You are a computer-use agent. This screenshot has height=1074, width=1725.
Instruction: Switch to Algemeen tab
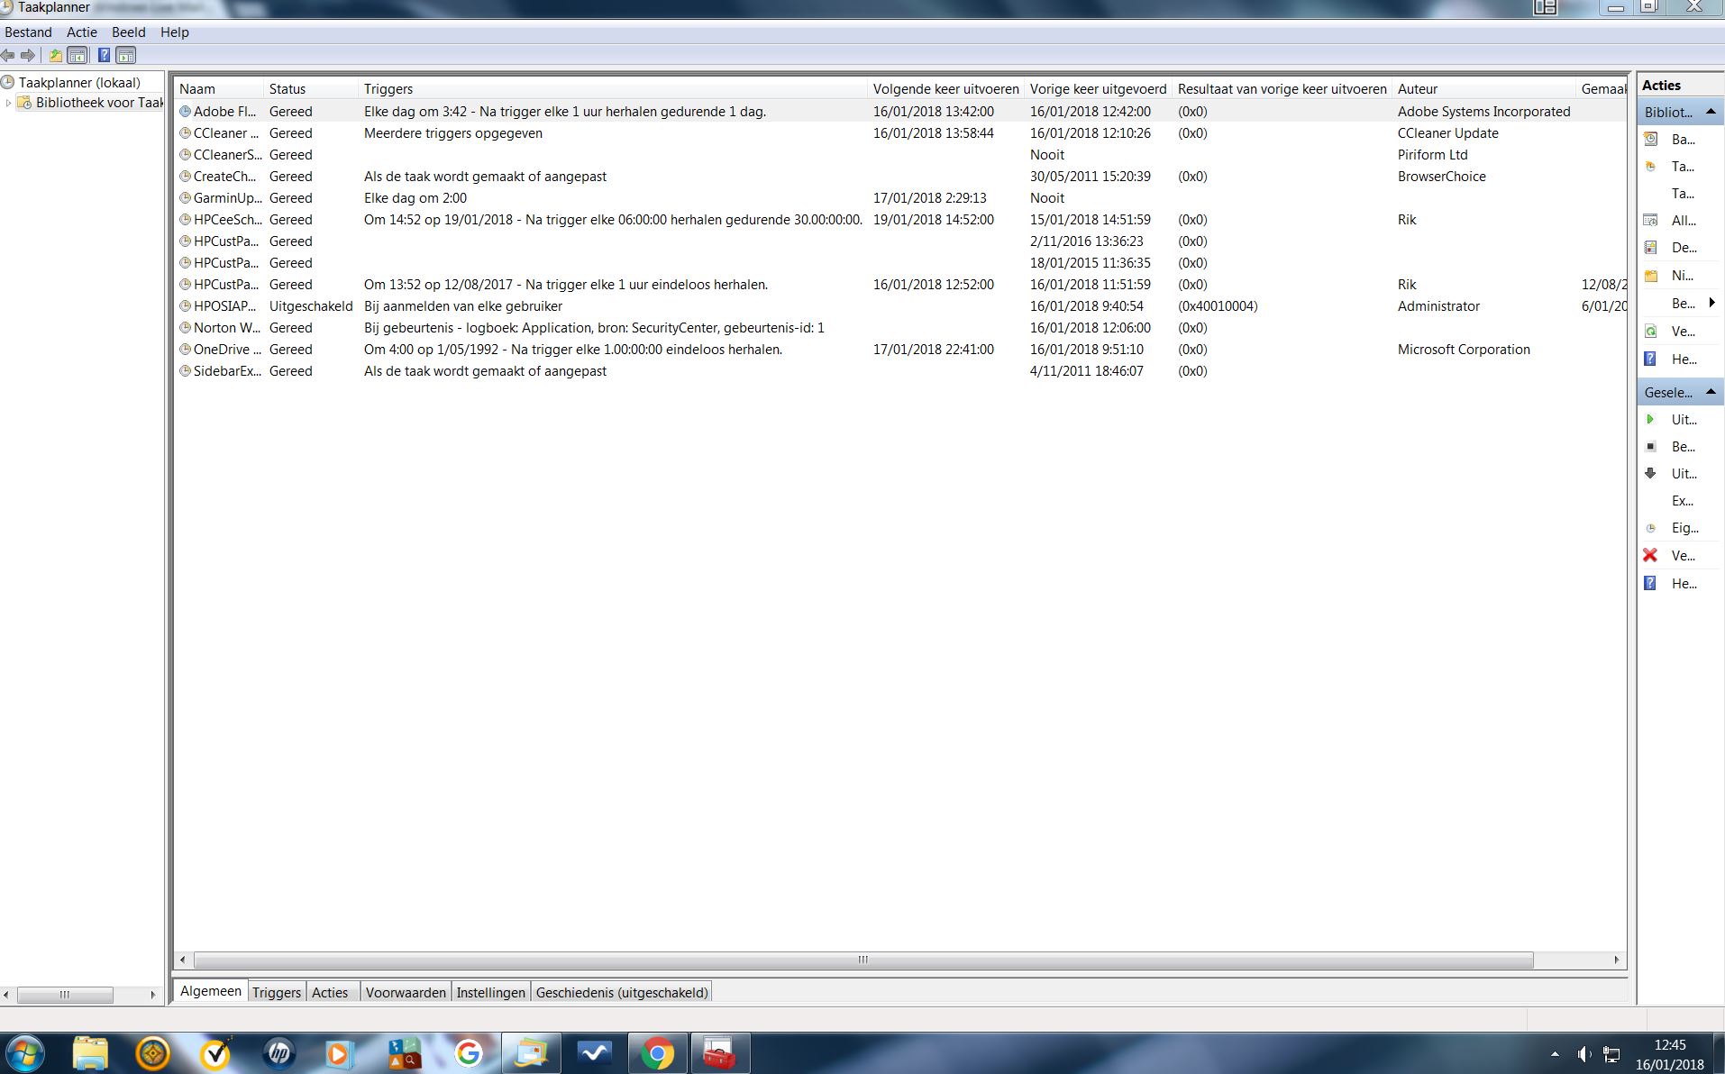click(211, 991)
